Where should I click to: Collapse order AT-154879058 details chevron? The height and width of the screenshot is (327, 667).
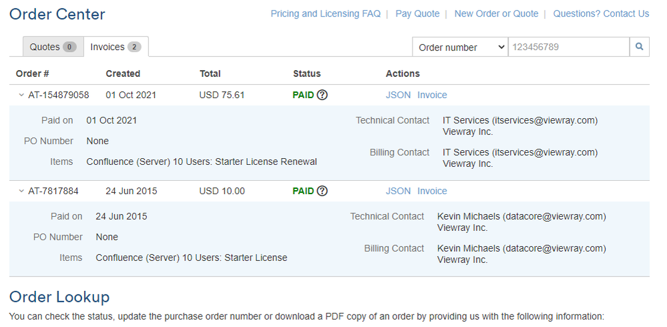(21, 95)
